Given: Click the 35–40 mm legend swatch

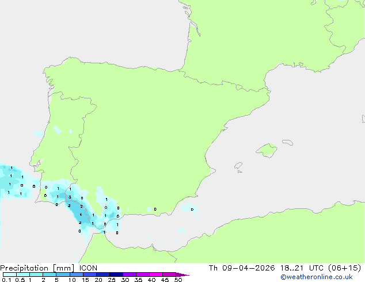Looking at the screenshot, I should (142, 275).
